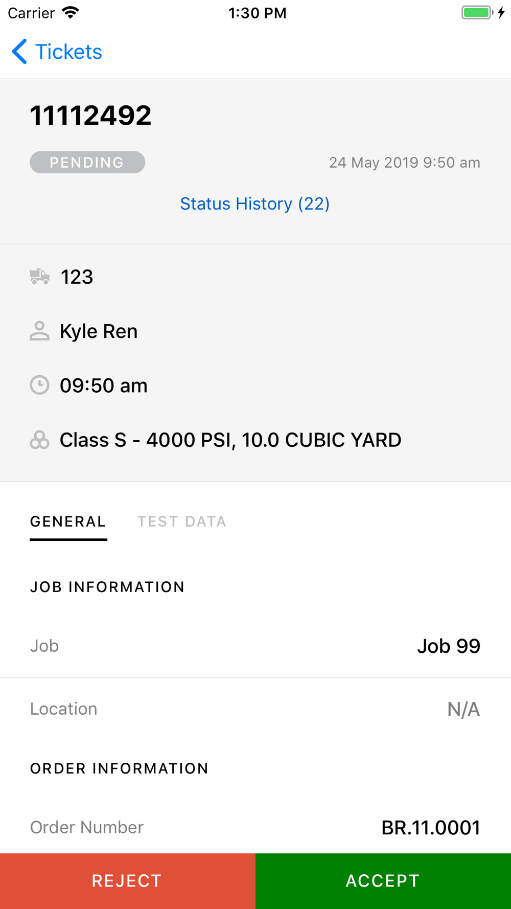This screenshot has height=909, width=511.
Task: Tap the Location N/A row
Action: tap(255, 709)
